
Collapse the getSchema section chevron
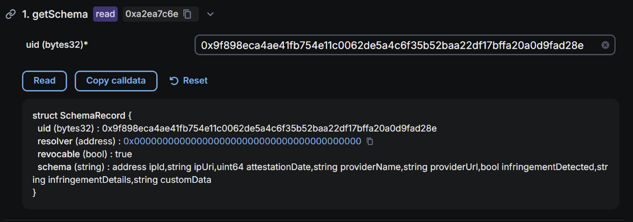coord(210,14)
